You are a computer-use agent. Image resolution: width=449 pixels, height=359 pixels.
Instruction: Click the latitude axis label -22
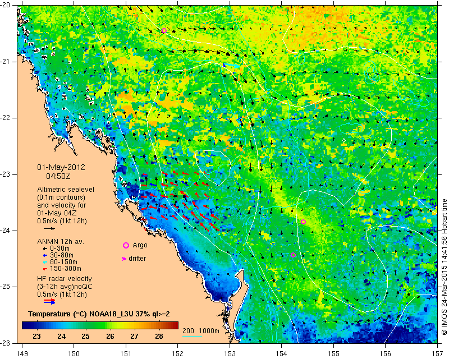(6, 118)
